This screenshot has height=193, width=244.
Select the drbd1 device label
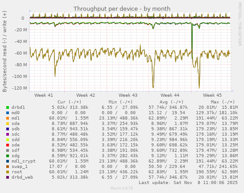coord(18,107)
